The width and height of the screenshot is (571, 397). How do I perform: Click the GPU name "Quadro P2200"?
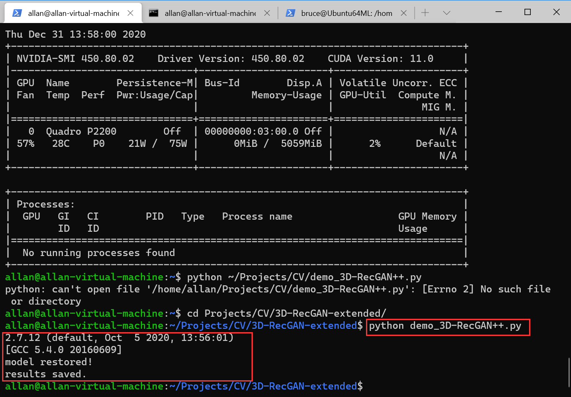point(81,131)
